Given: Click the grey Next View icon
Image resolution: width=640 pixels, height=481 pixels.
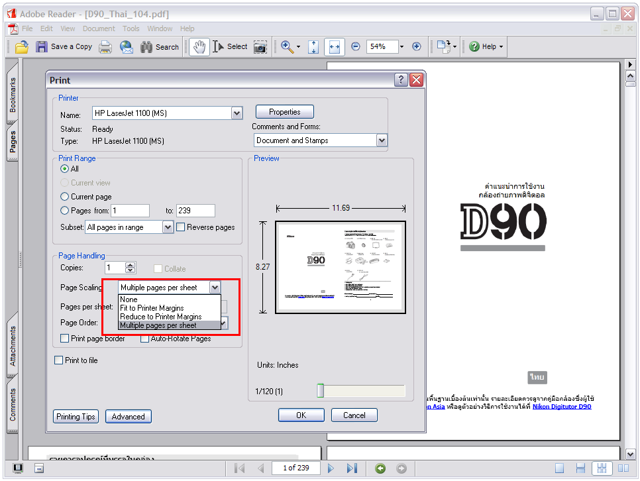Looking at the screenshot, I should (401, 468).
